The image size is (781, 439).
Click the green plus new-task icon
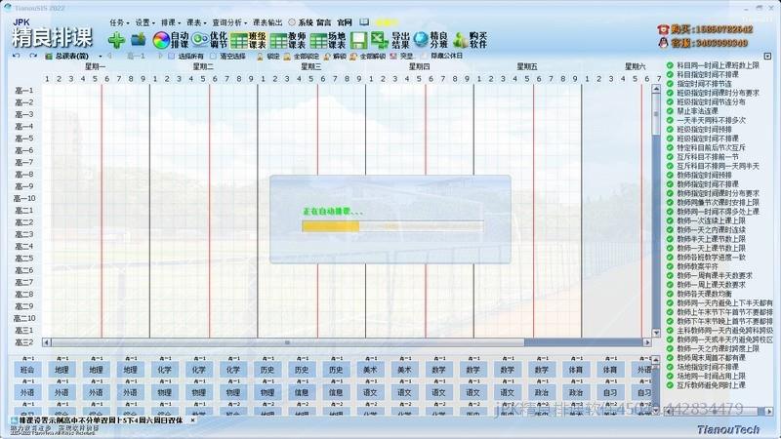point(116,40)
